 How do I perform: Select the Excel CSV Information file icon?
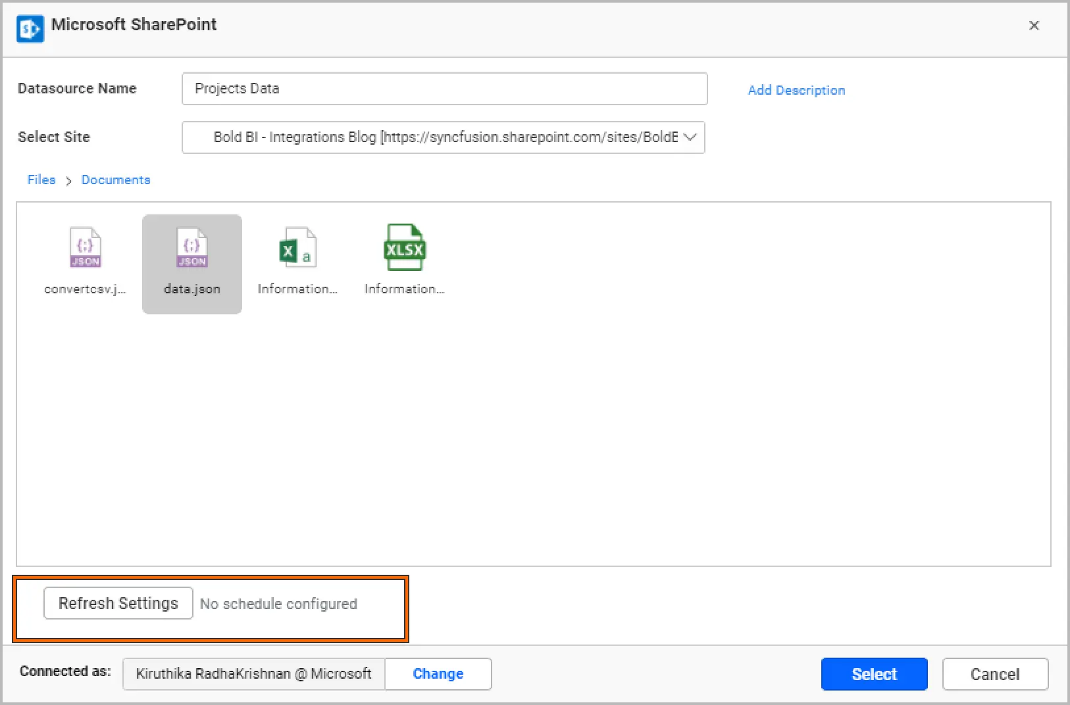point(297,248)
